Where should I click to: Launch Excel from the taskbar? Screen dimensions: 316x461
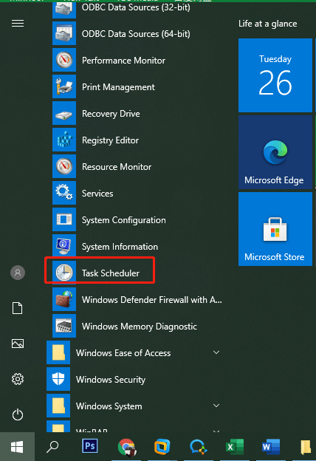(235, 447)
